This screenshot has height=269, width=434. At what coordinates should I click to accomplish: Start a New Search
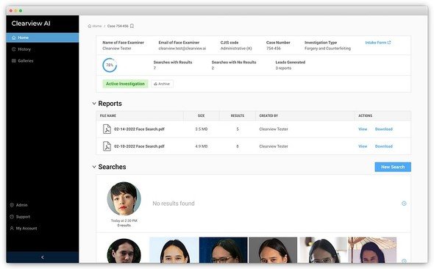coord(393,167)
